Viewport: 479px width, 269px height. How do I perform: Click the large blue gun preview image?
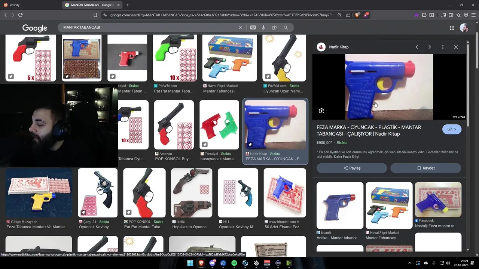point(389,87)
